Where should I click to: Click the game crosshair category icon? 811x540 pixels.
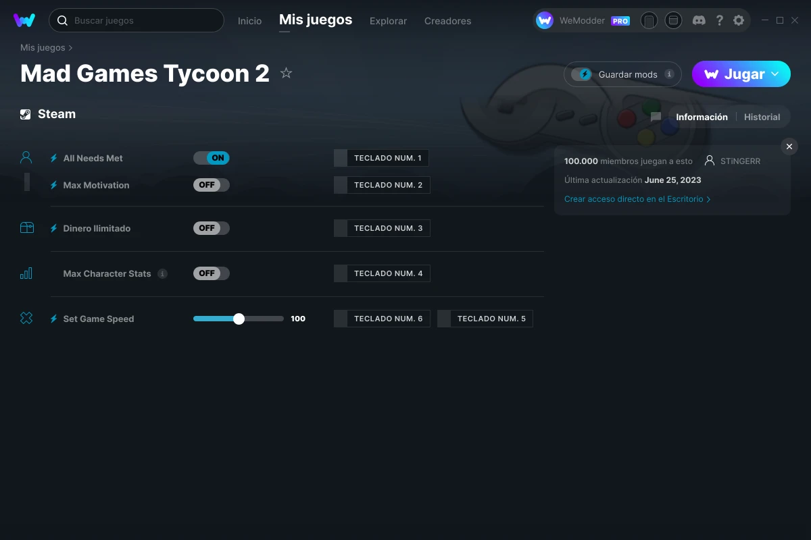coord(26,319)
